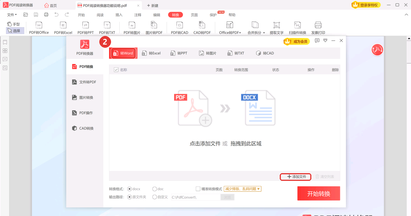Switch to the 转CAD tab

pos(265,53)
